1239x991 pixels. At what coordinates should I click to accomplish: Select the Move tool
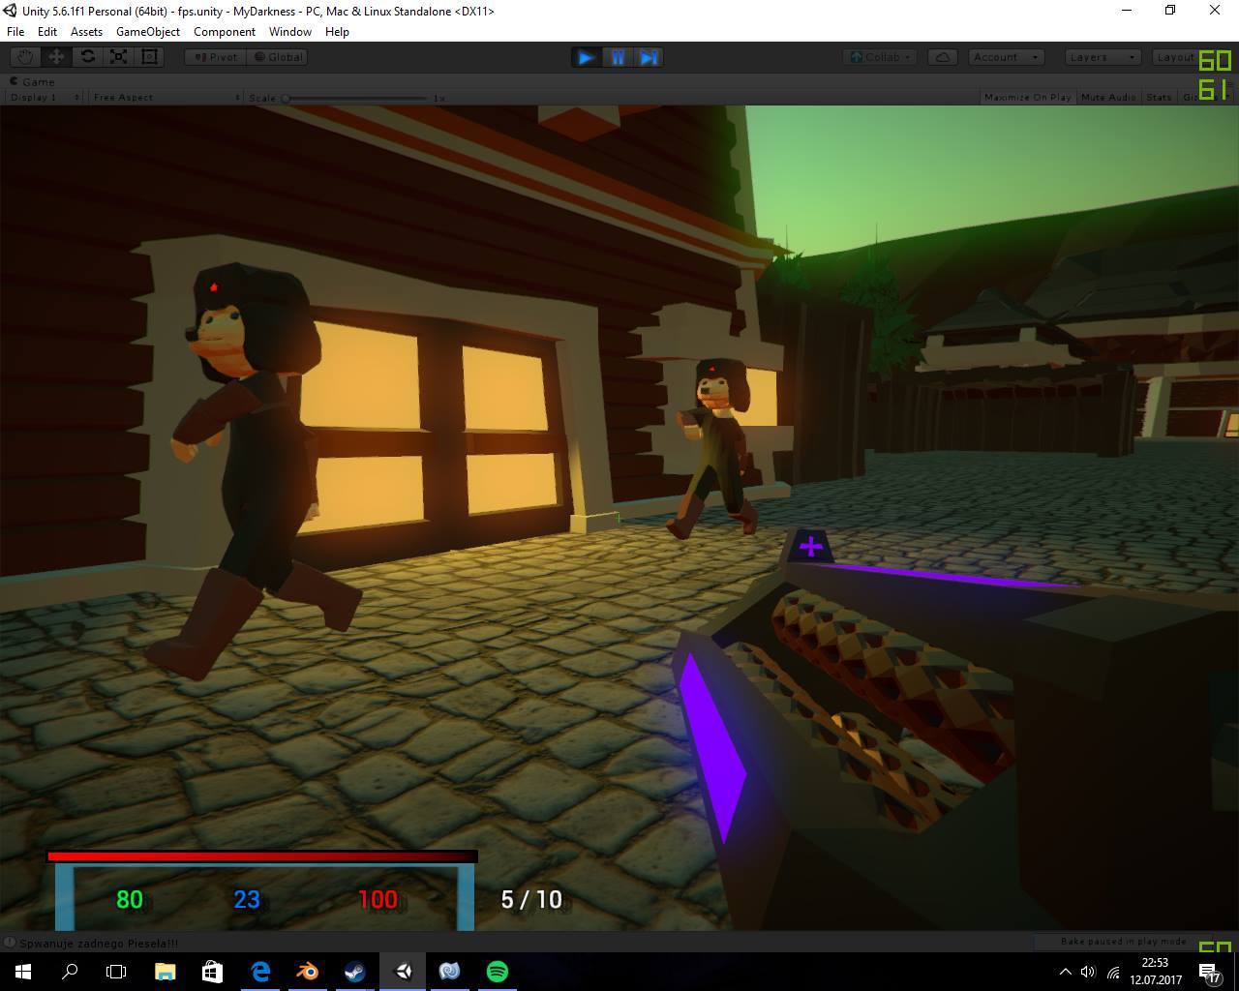point(56,57)
